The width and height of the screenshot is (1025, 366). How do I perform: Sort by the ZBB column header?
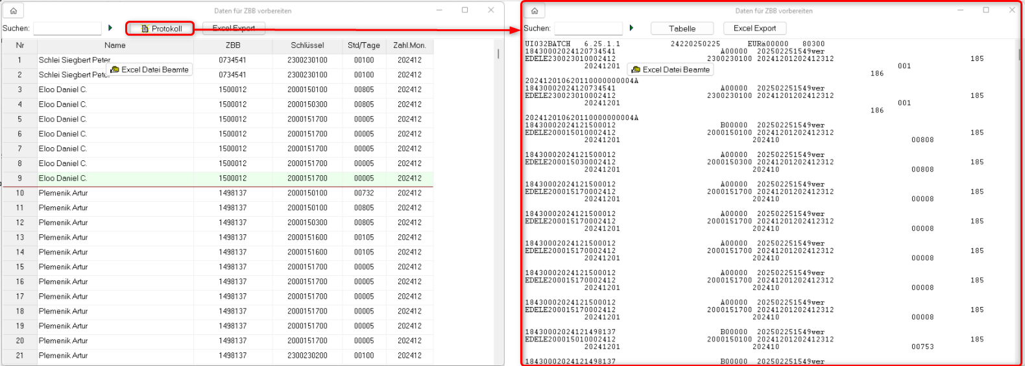[x=233, y=45]
